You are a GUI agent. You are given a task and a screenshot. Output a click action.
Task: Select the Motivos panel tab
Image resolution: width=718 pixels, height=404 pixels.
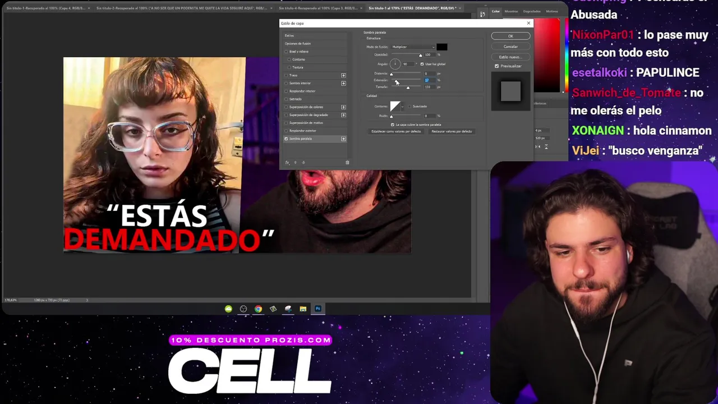(552, 11)
